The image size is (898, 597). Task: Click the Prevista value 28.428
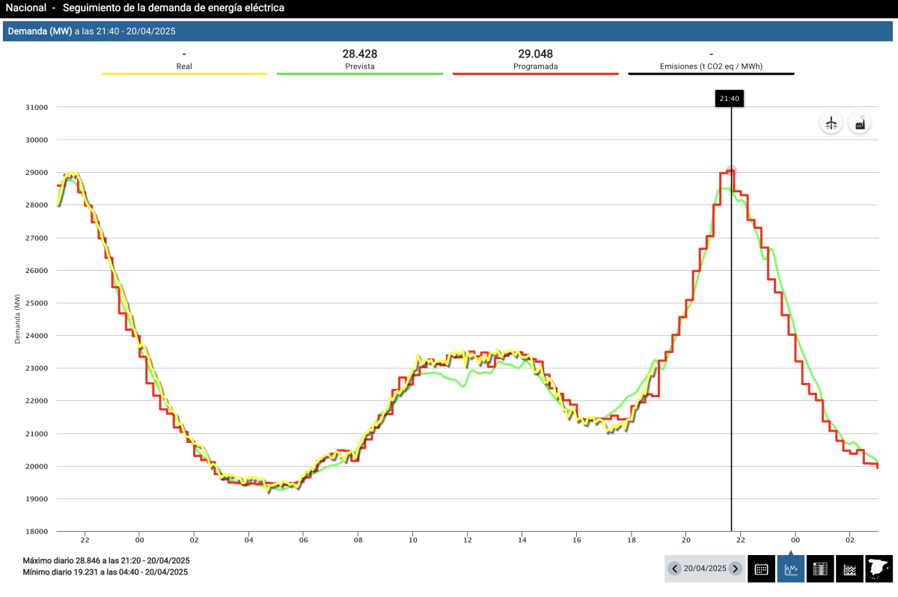coord(359,54)
